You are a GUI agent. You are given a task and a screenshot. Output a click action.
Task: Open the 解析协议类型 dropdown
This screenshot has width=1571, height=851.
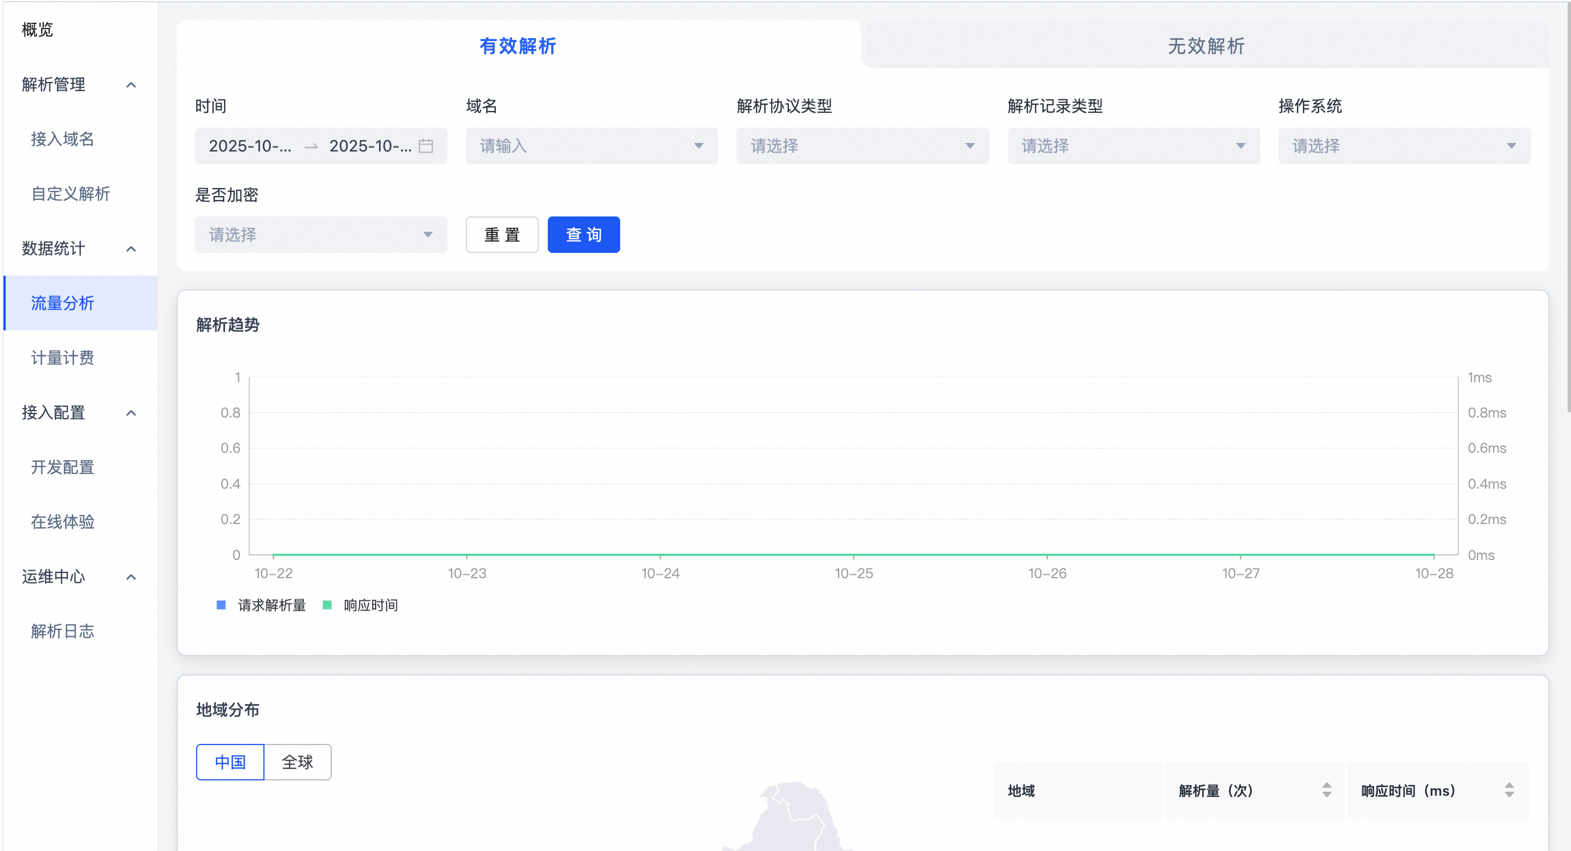[x=862, y=146]
